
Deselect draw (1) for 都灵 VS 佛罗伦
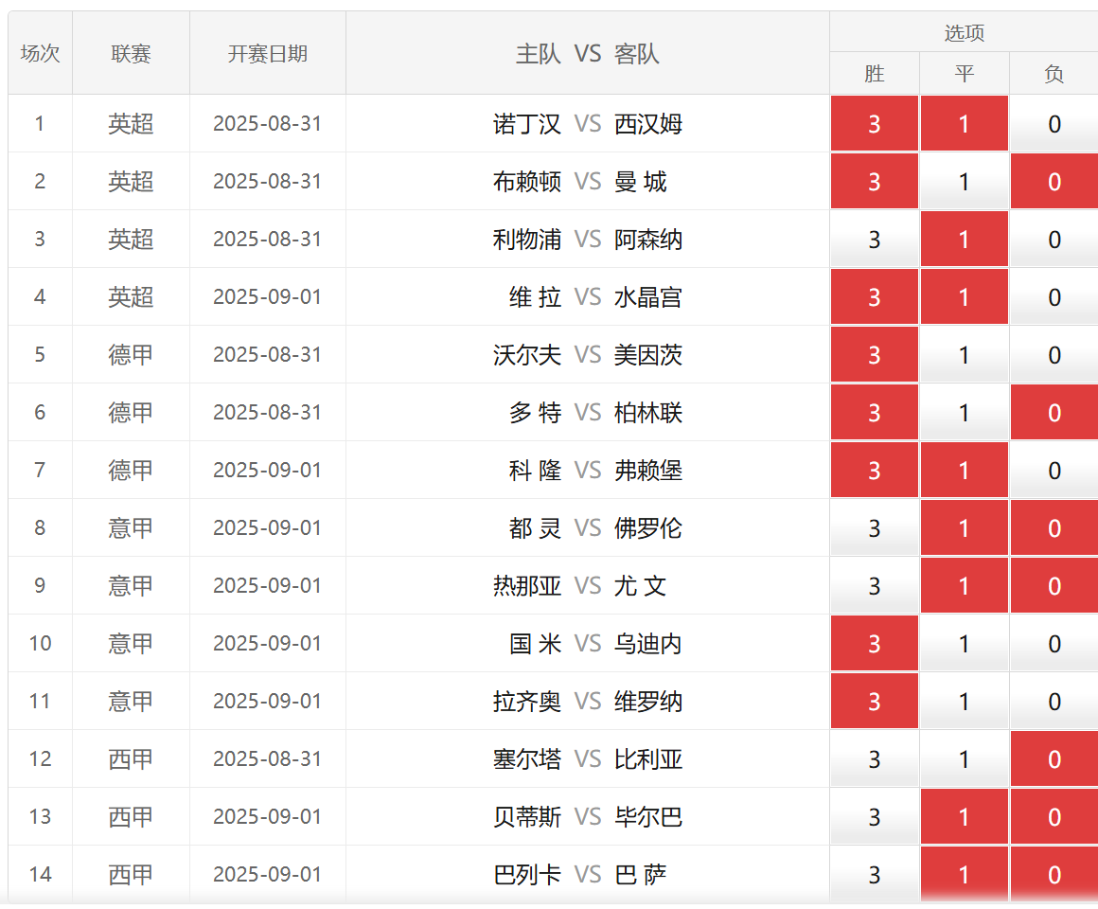pos(965,528)
